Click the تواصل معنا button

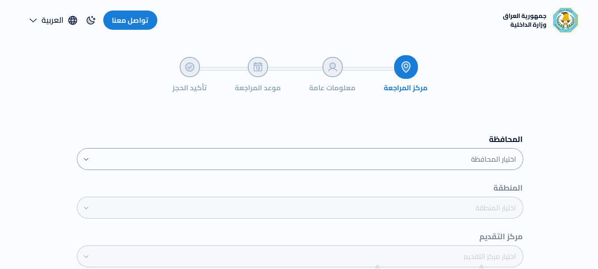130,20
